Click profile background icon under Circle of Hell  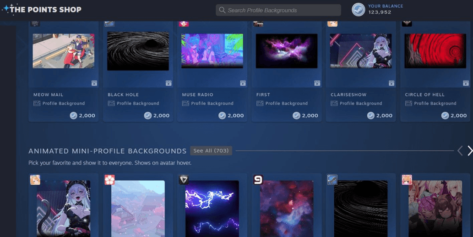pos(408,103)
